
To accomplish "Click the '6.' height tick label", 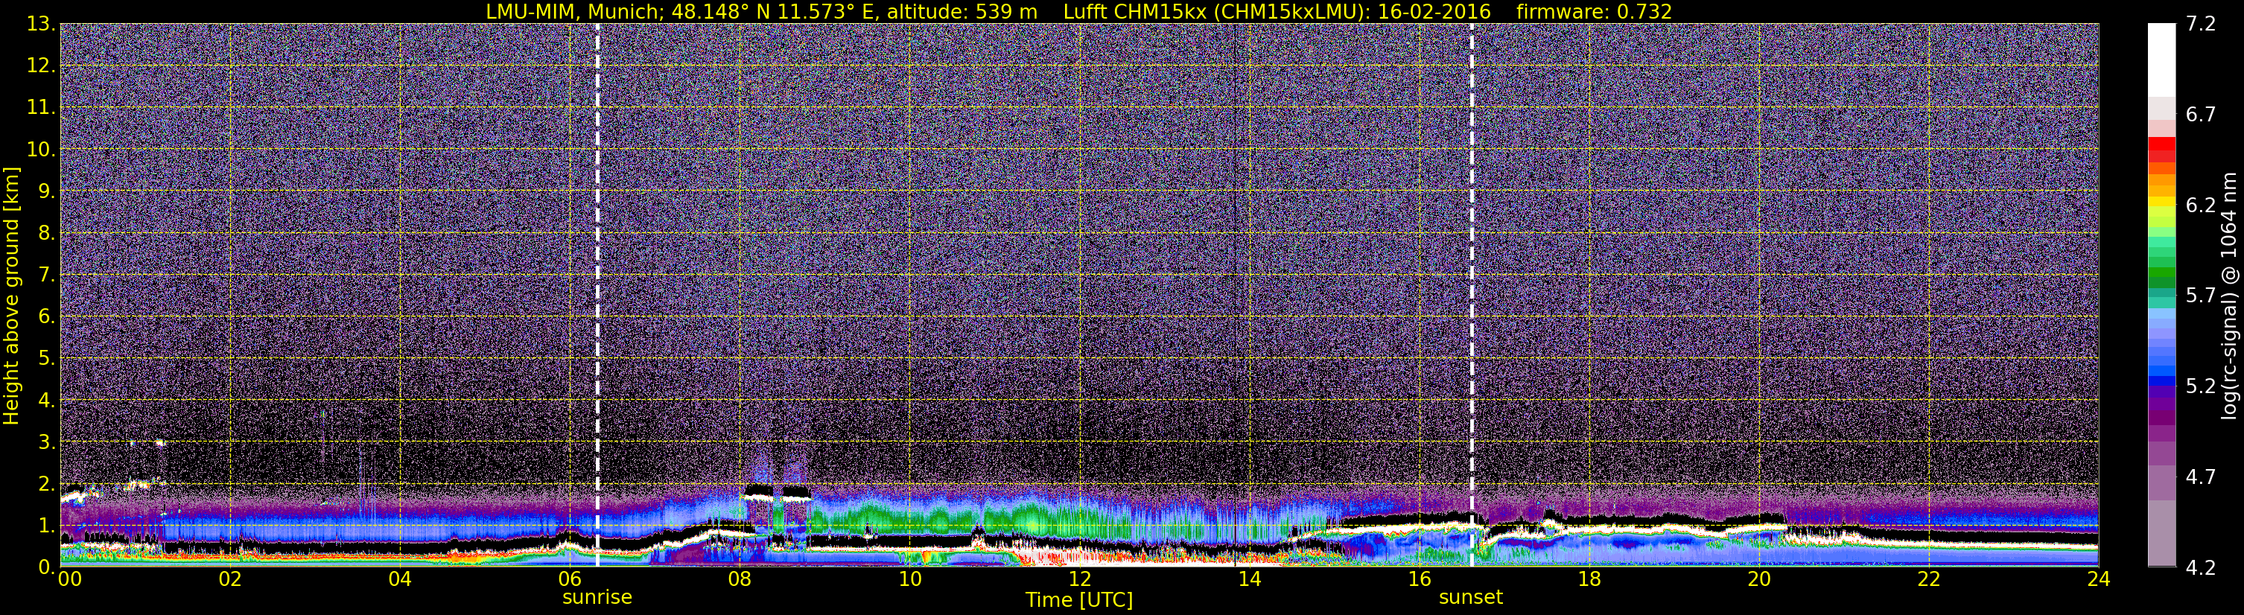I will point(46,317).
